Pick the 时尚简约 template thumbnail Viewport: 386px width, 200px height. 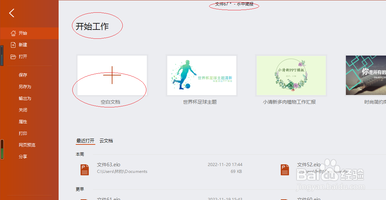pyautogui.click(x=366, y=75)
